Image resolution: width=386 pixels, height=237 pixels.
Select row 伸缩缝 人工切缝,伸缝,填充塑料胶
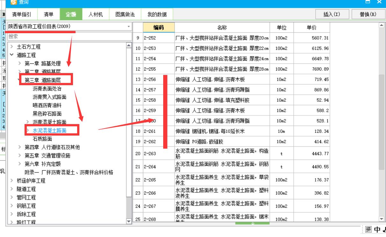(x=222, y=100)
